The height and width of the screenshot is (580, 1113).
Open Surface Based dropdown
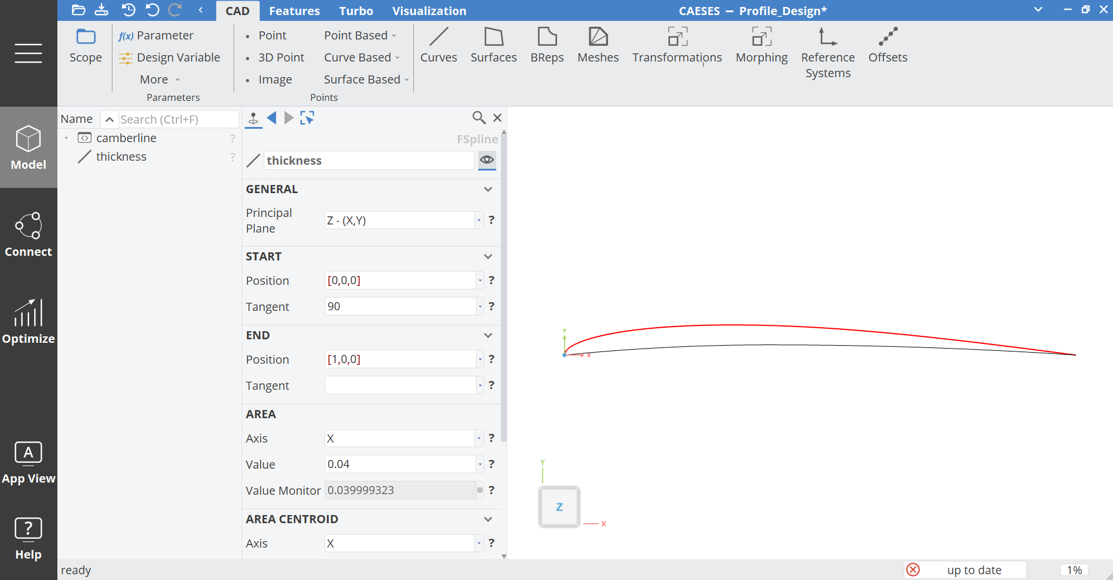(x=366, y=79)
